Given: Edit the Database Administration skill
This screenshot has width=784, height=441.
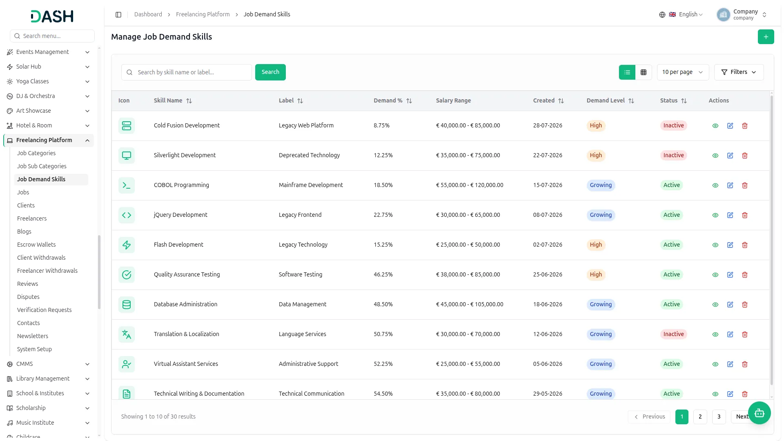Looking at the screenshot, I should (730, 305).
